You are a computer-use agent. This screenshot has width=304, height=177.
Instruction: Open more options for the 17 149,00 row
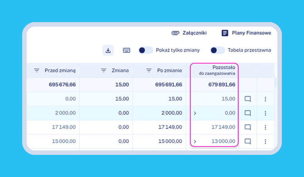coord(265,128)
